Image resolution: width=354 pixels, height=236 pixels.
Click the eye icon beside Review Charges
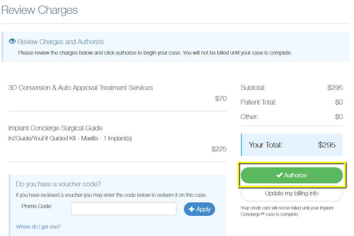coord(12,41)
